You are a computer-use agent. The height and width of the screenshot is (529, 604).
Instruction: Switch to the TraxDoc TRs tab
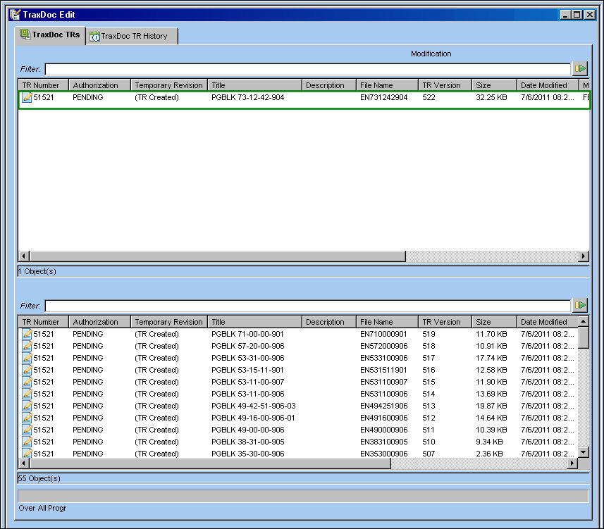[51, 35]
